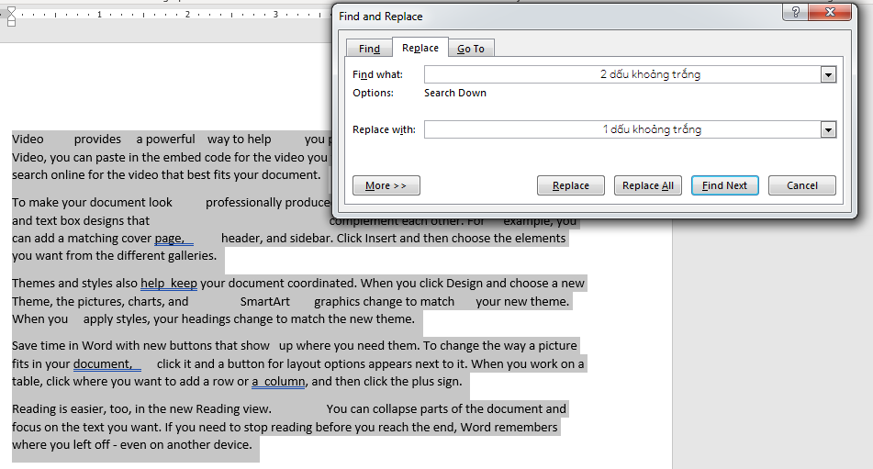Select the Replace tab
Screen dimensions: 873x469
[x=420, y=48]
